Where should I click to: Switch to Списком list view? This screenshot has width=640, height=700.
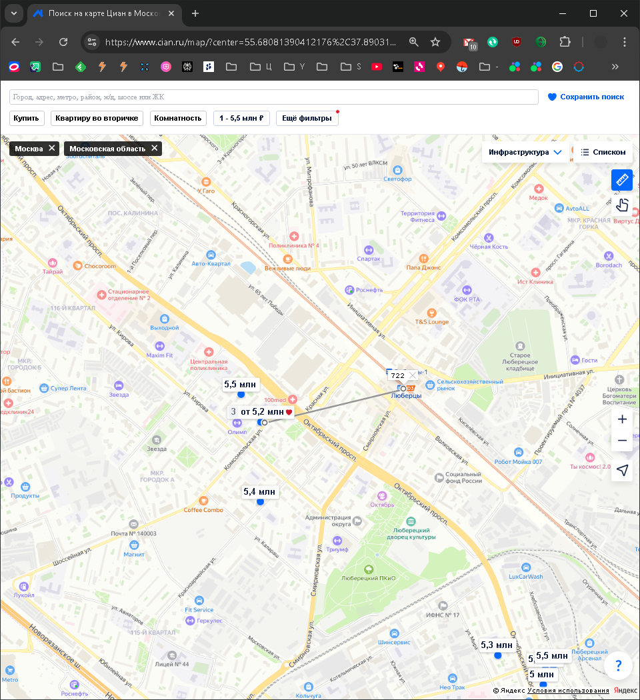(603, 152)
